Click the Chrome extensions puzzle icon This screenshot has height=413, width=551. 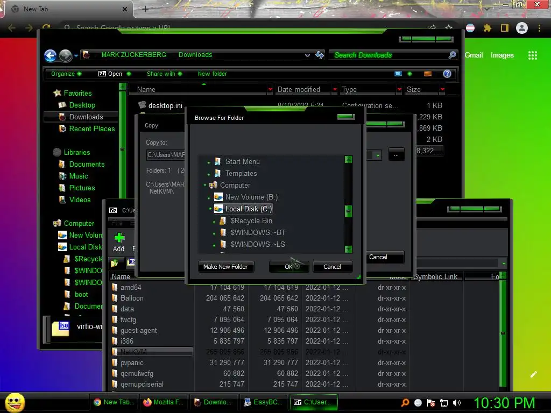488,28
